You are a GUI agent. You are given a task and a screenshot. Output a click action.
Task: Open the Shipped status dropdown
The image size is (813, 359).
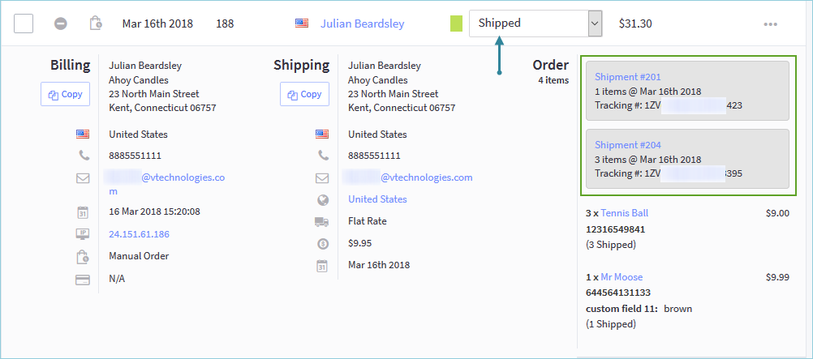pyautogui.click(x=536, y=24)
